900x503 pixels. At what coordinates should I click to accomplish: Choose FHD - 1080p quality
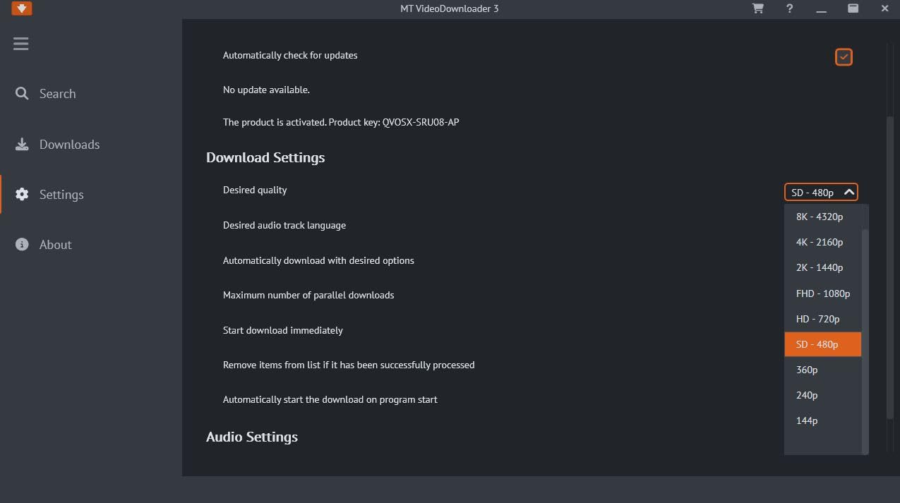tap(822, 293)
